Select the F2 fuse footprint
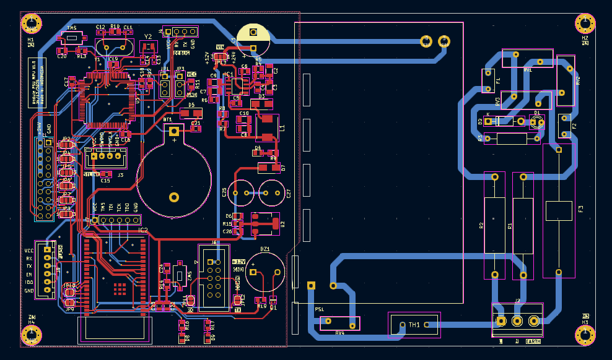The height and width of the screenshot is (360, 612). click(564, 126)
